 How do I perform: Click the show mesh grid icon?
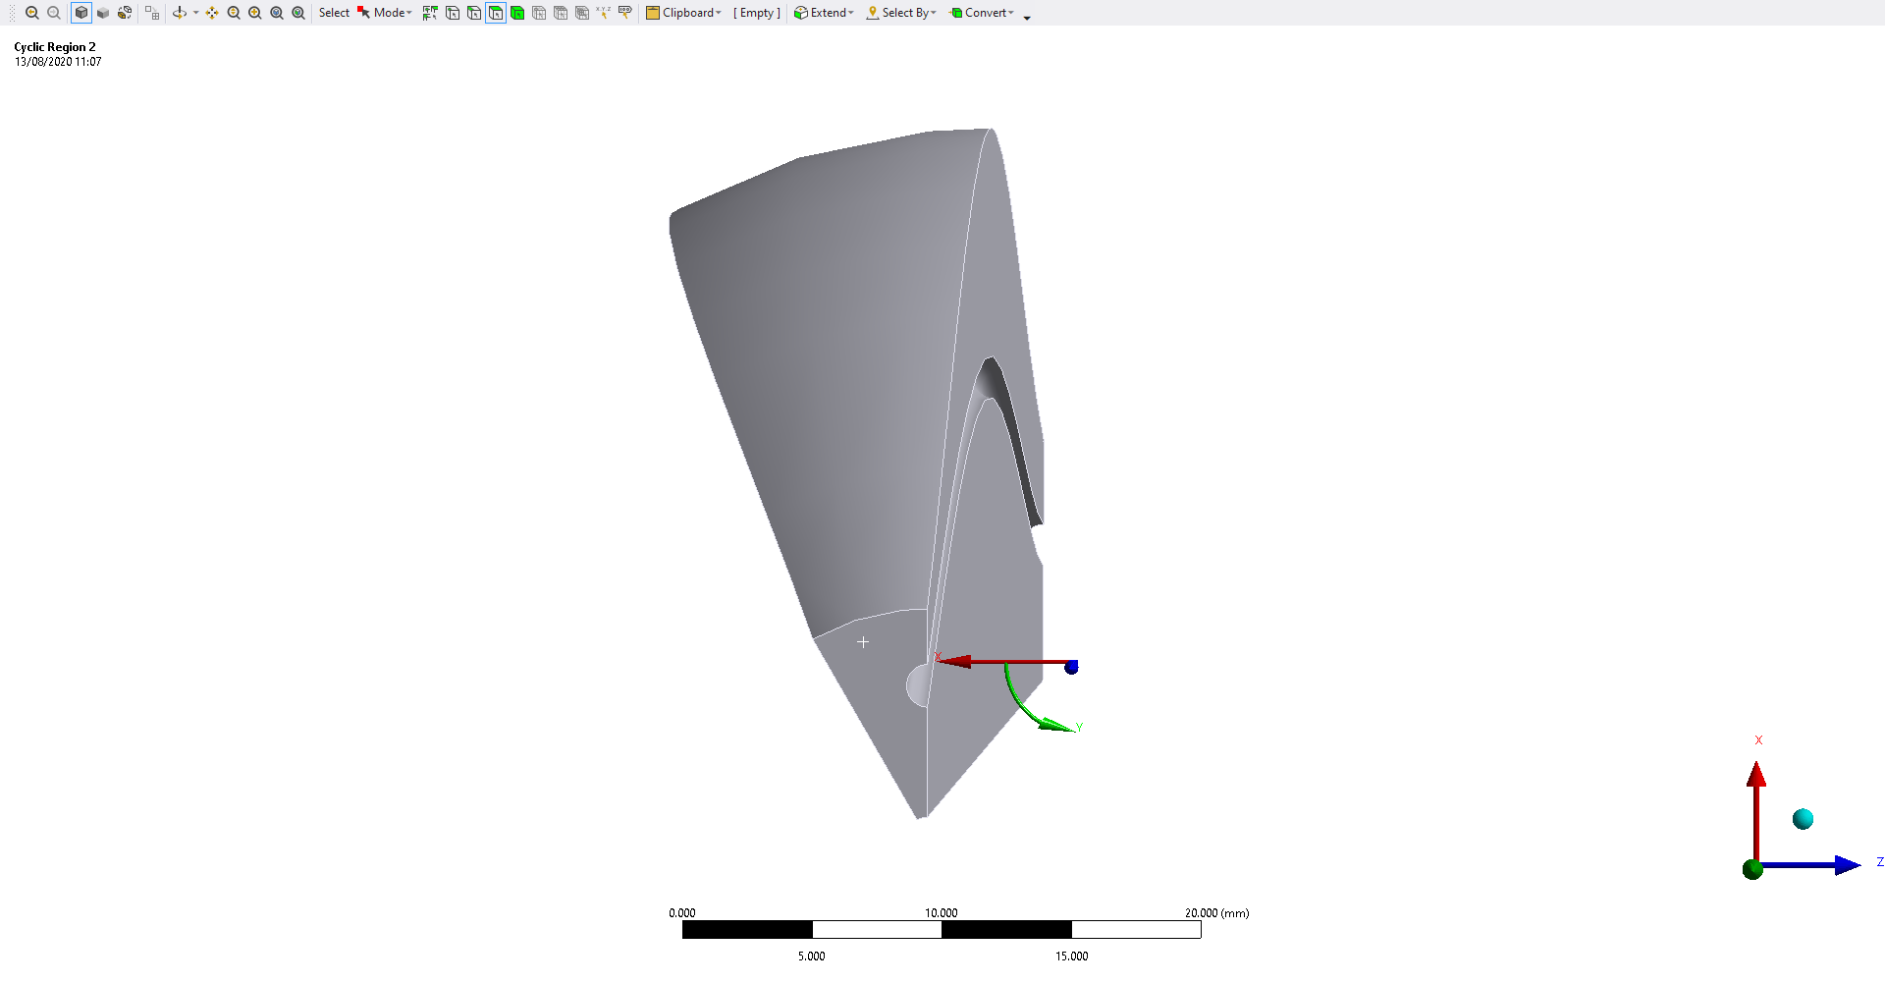152,13
